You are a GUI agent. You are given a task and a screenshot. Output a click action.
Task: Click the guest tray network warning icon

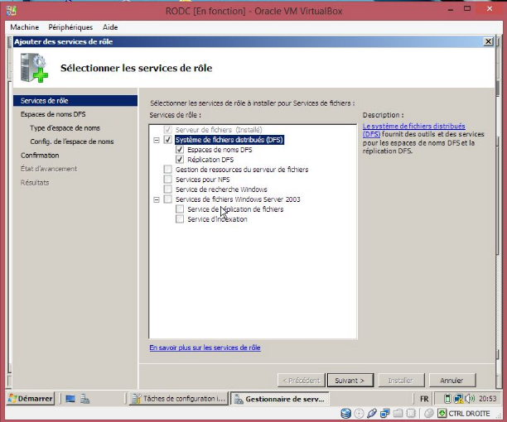(458, 399)
